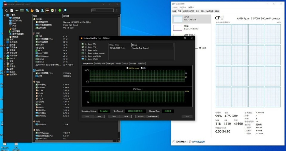This screenshot has height=151, width=286.
Task: Click the Stress local disks drive icon
Action: (83, 56)
